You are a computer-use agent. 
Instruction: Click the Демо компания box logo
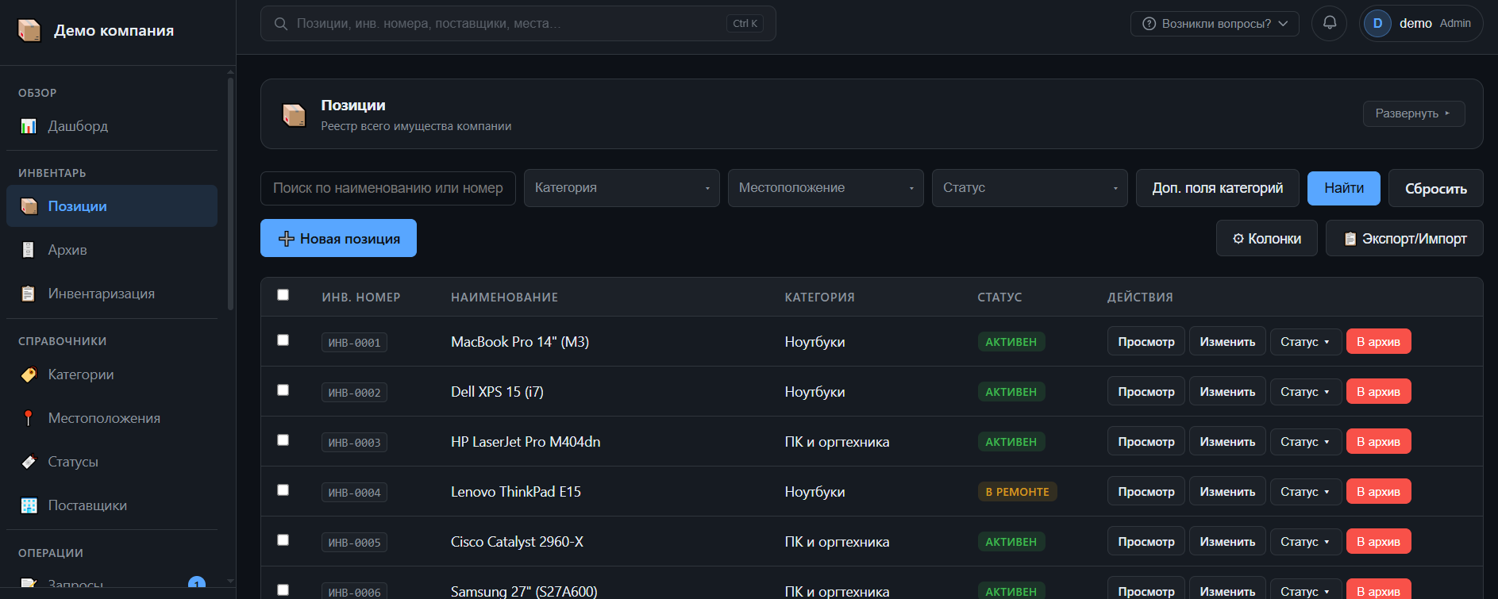29,30
